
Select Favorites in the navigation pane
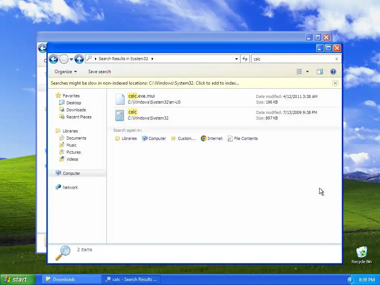pos(71,96)
